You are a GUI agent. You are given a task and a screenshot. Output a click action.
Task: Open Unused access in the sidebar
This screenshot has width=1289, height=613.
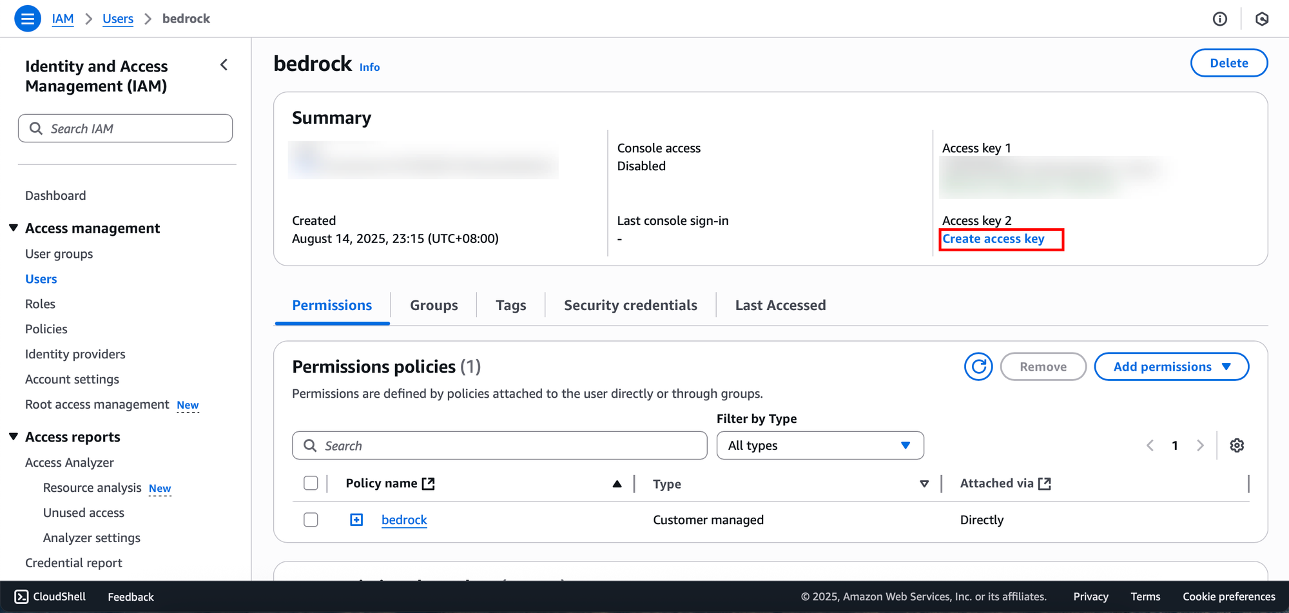(x=83, y=512)
